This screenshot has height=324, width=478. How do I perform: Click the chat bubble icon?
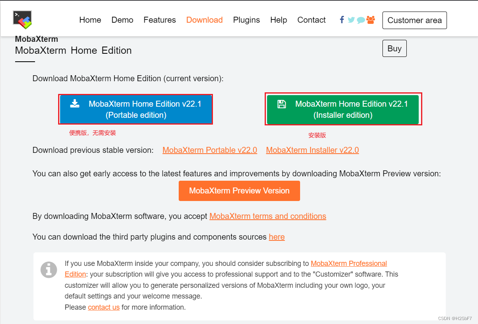click(361, 20)
